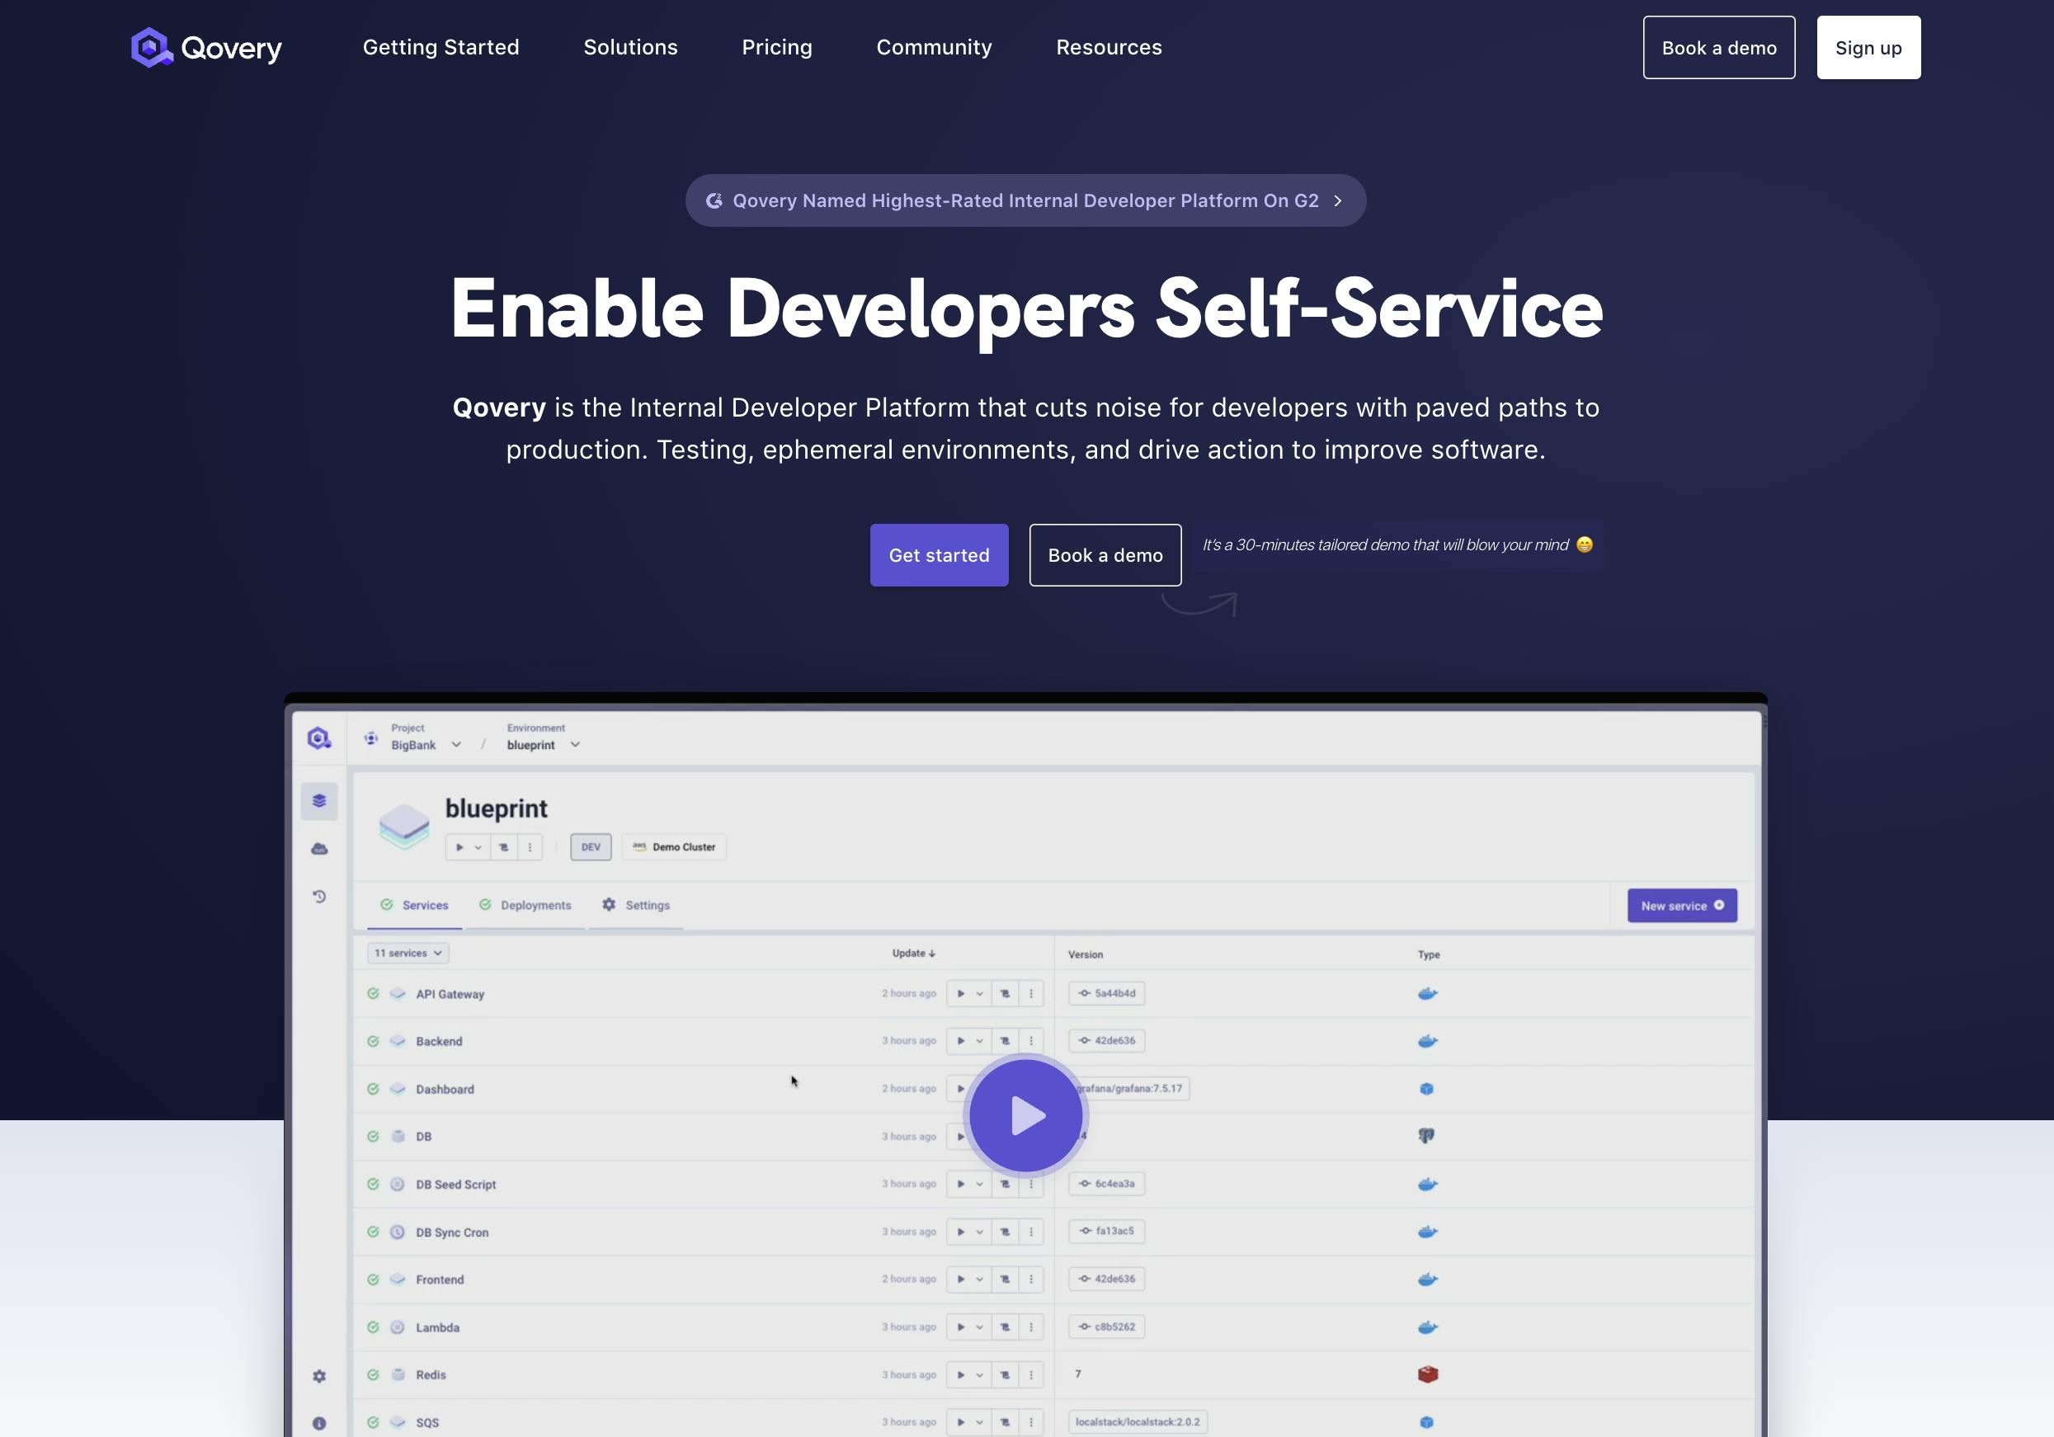Image resolution: width=2054 pixels, height=1437 pixels.
Task: Switch to the Settings tab
Action: pyautogui.click(x=646, y=903)
